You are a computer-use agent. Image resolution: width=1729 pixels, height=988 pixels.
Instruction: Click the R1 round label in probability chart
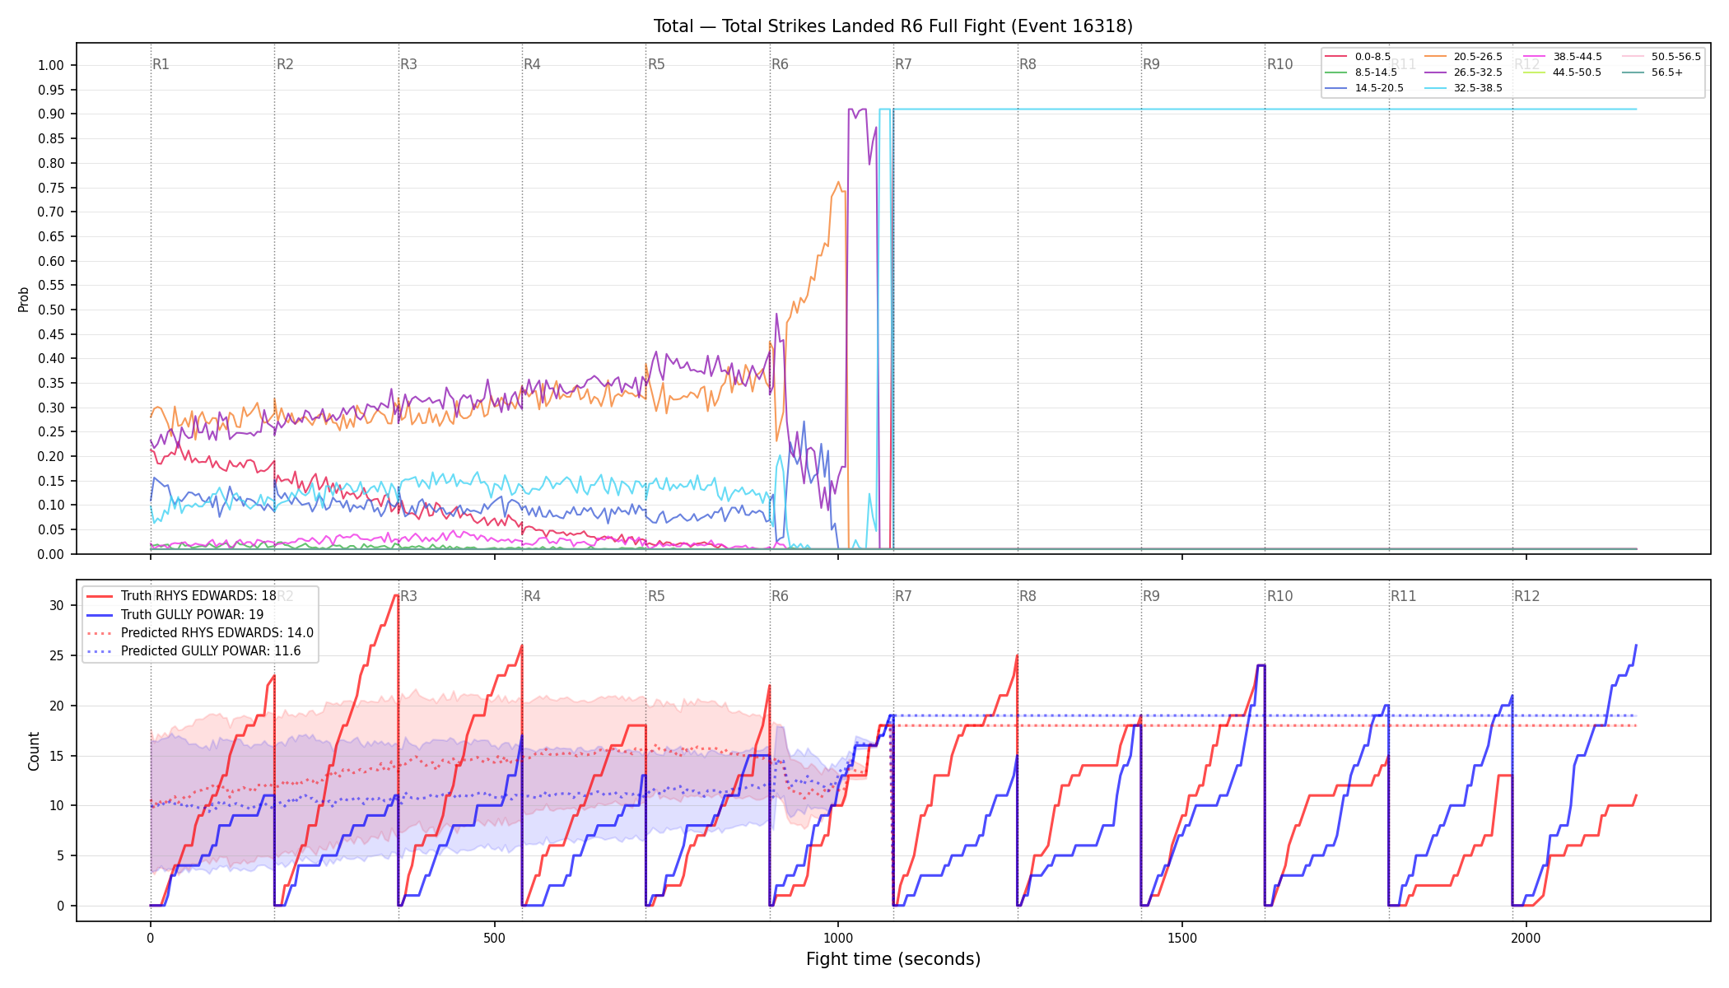pos(161,64)
